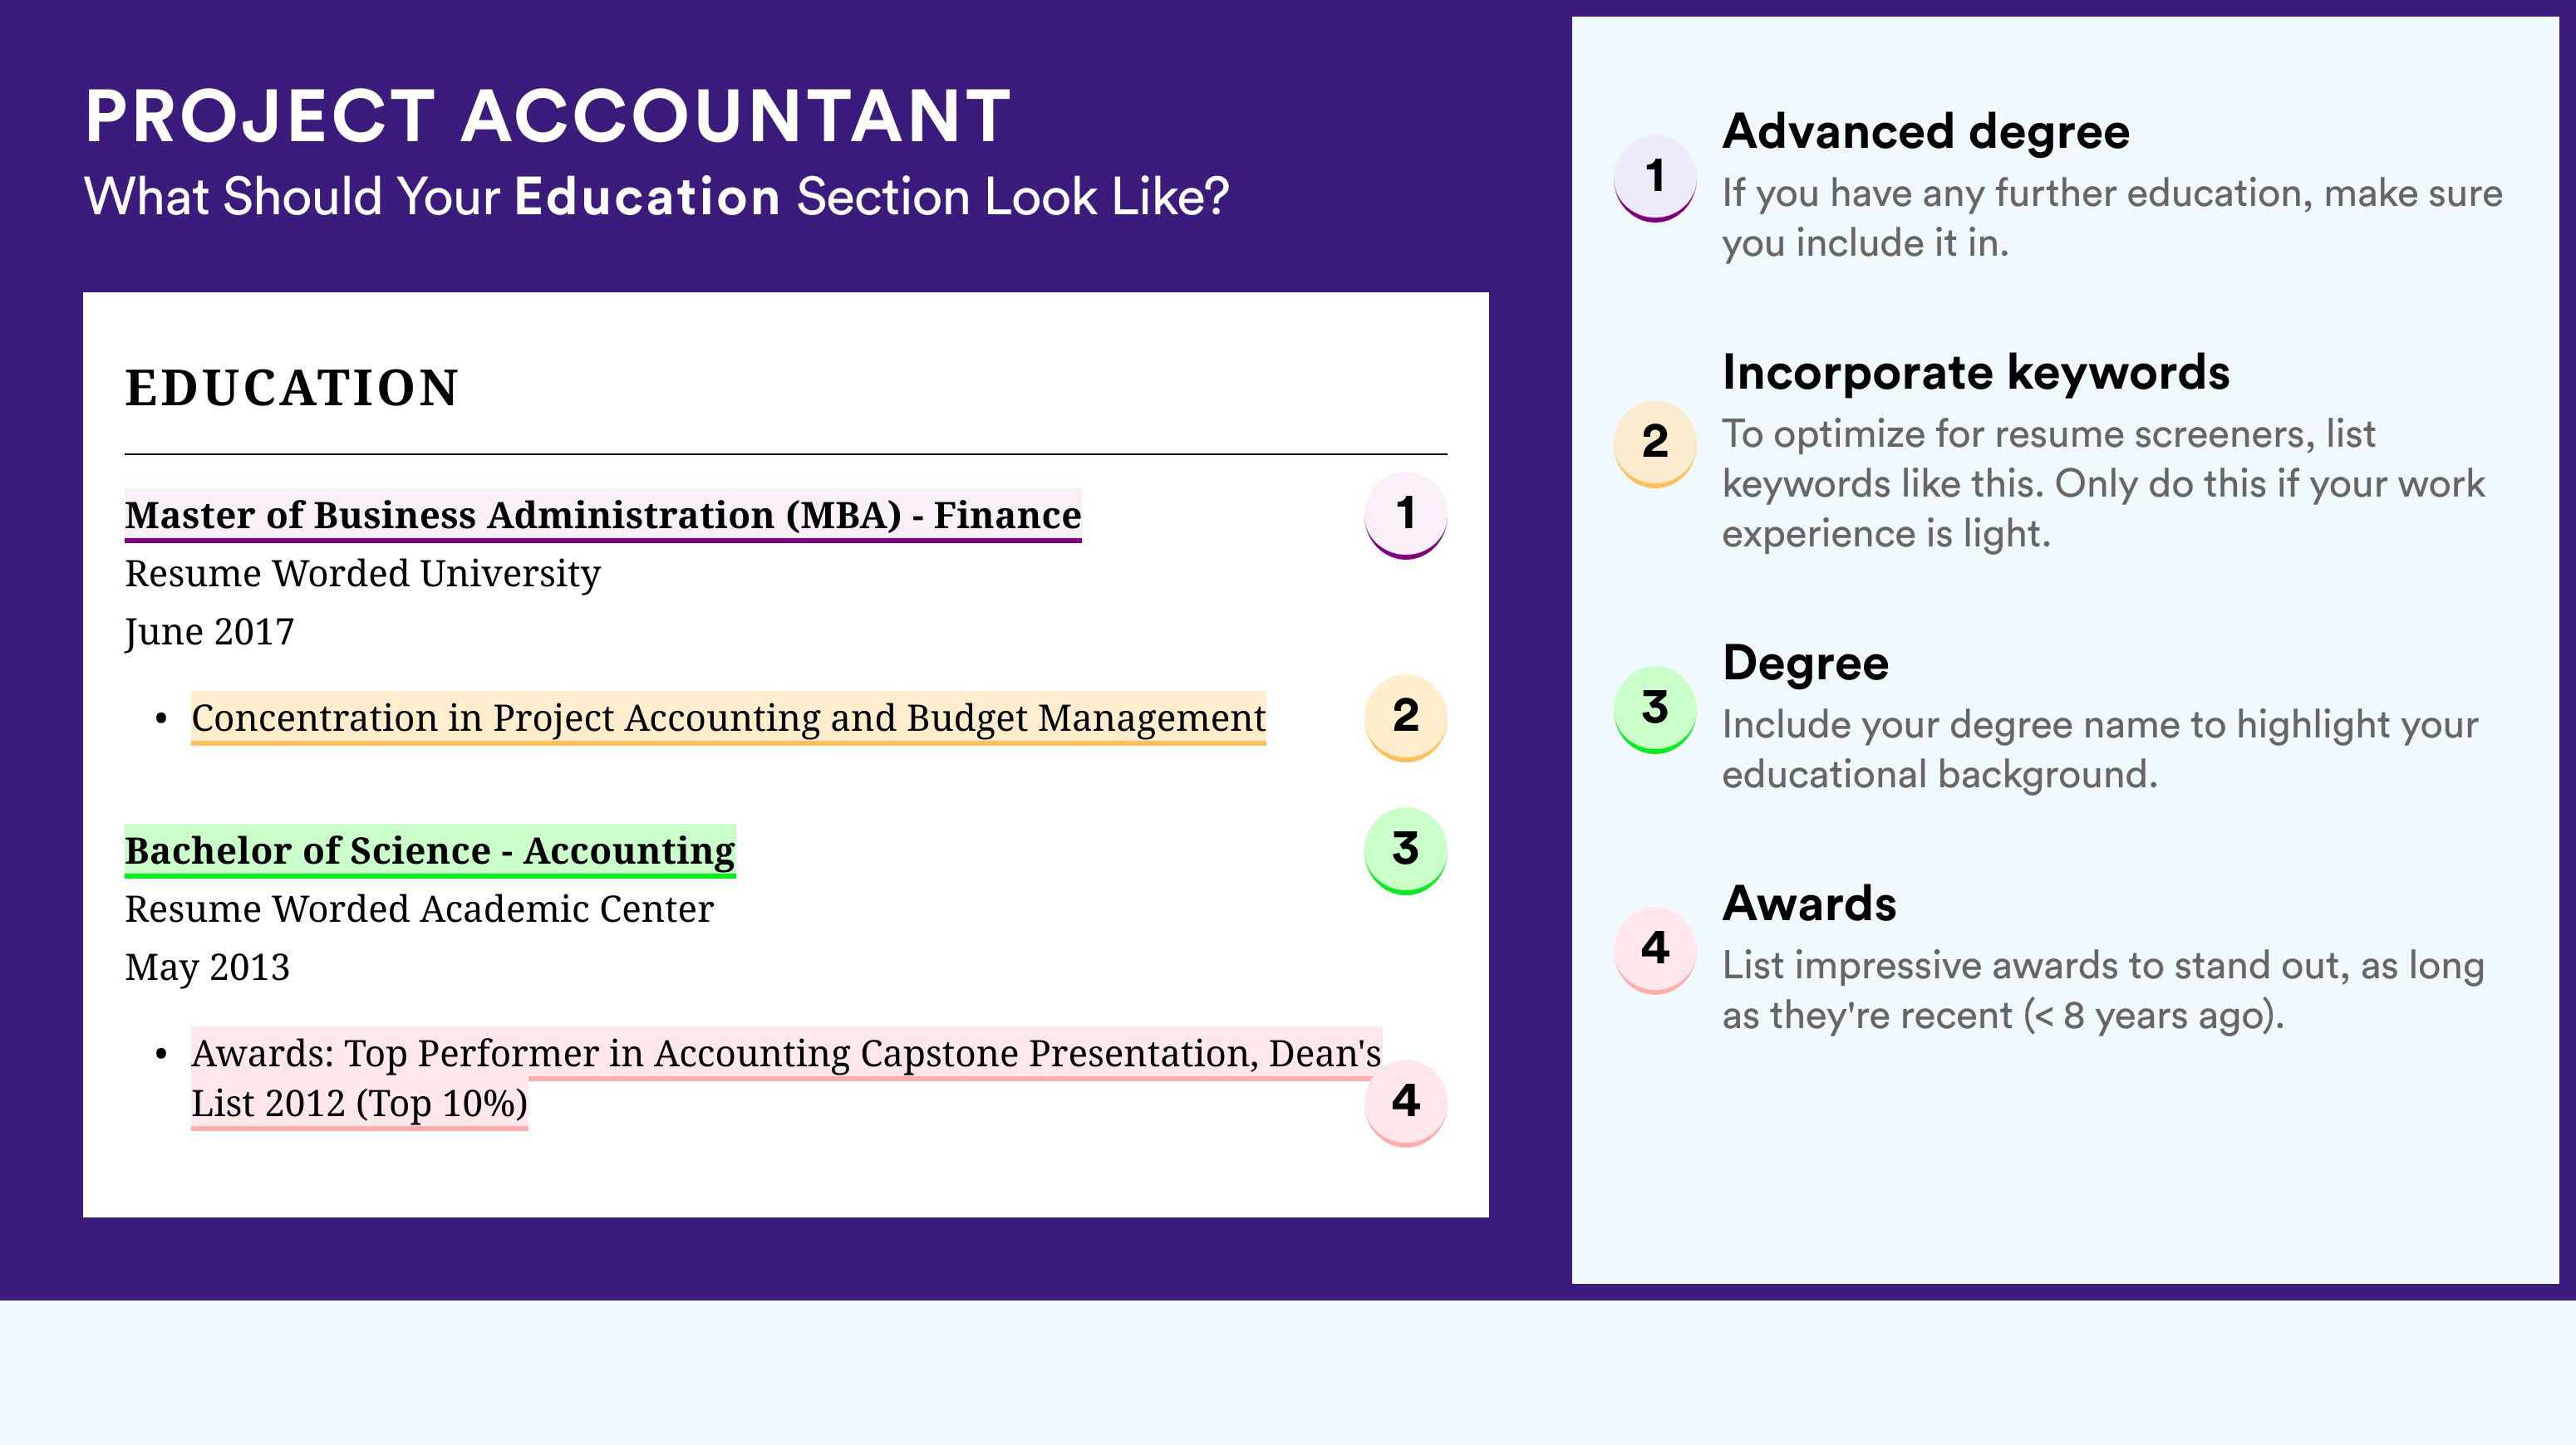Screen dimensions: 2576x1445
Task: Select 'Master of Business Administration (MBA) - Finance'
Action: pyautogui.click(x=603, y=516)
